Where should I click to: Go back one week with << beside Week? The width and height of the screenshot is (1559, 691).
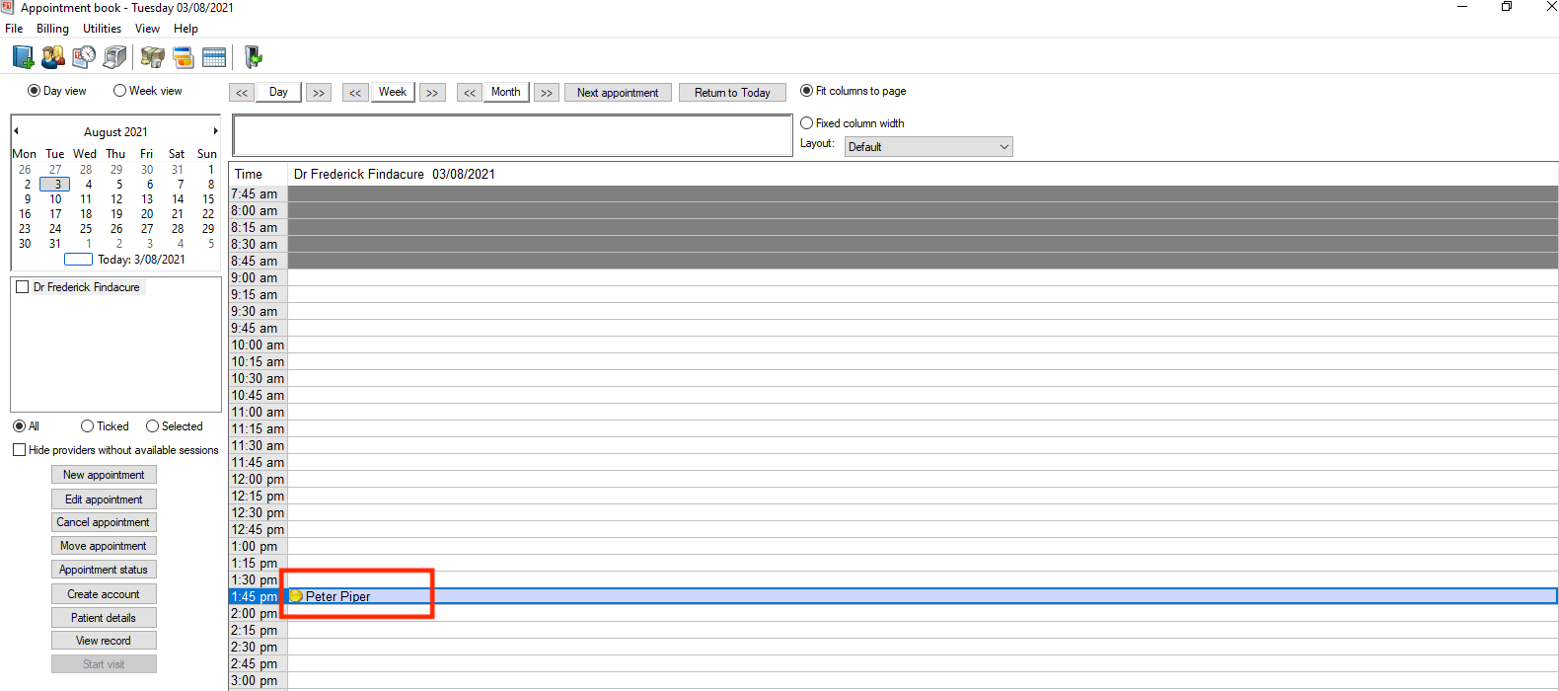coord(355,93)
